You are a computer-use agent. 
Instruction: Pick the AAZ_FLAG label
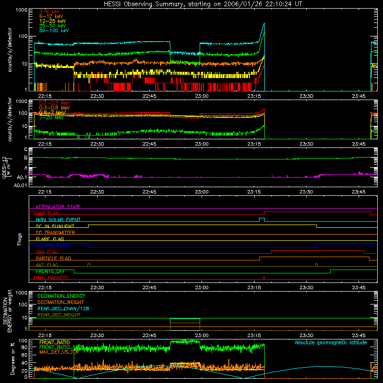coord(47,265)
